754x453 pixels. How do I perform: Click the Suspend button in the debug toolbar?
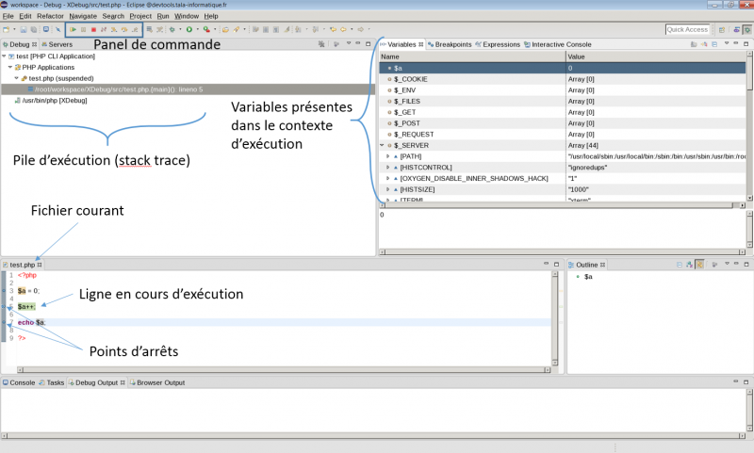(x=83, y=29)
